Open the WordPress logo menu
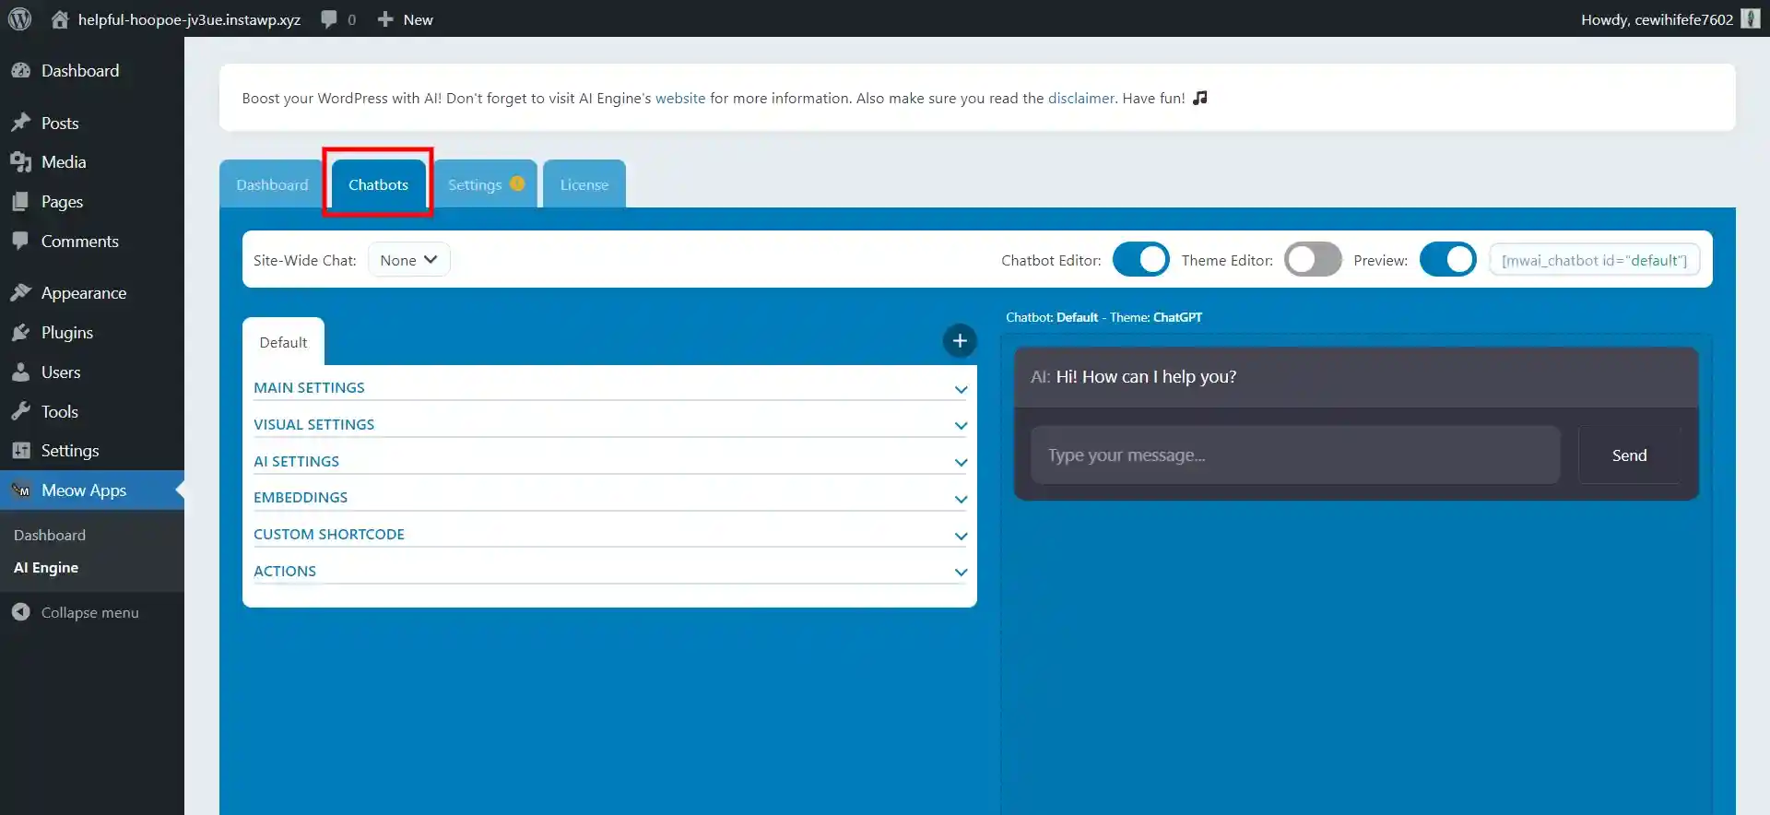This screenshot has width=1770, height=815. coord(19,18)
